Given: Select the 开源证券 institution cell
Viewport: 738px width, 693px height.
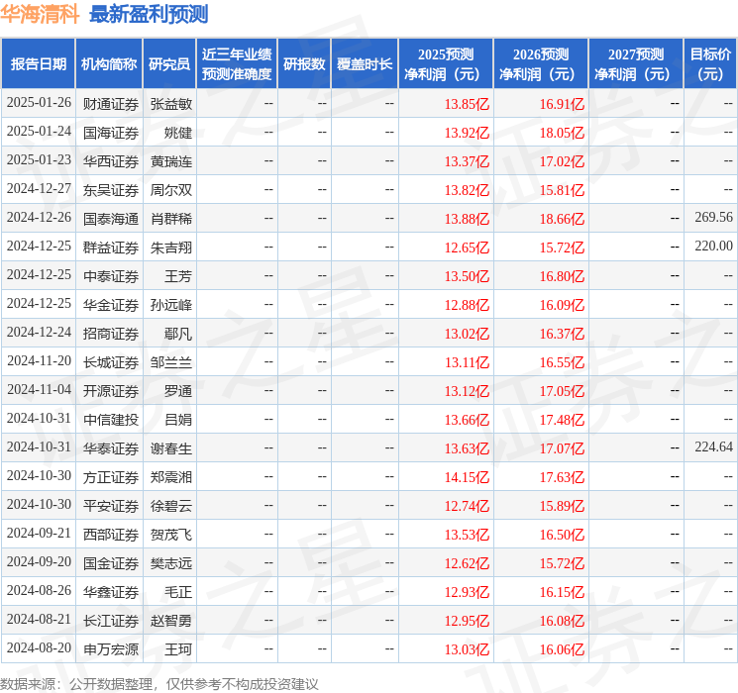Looking at the screenshot, I should click(111, 391).
